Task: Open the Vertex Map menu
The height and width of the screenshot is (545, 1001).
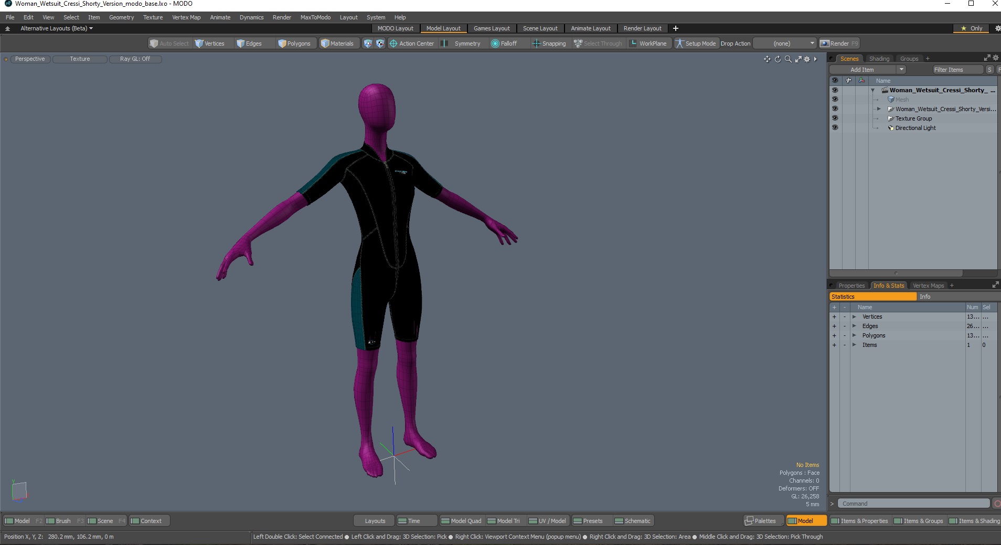Action: (x=186, y=17)
